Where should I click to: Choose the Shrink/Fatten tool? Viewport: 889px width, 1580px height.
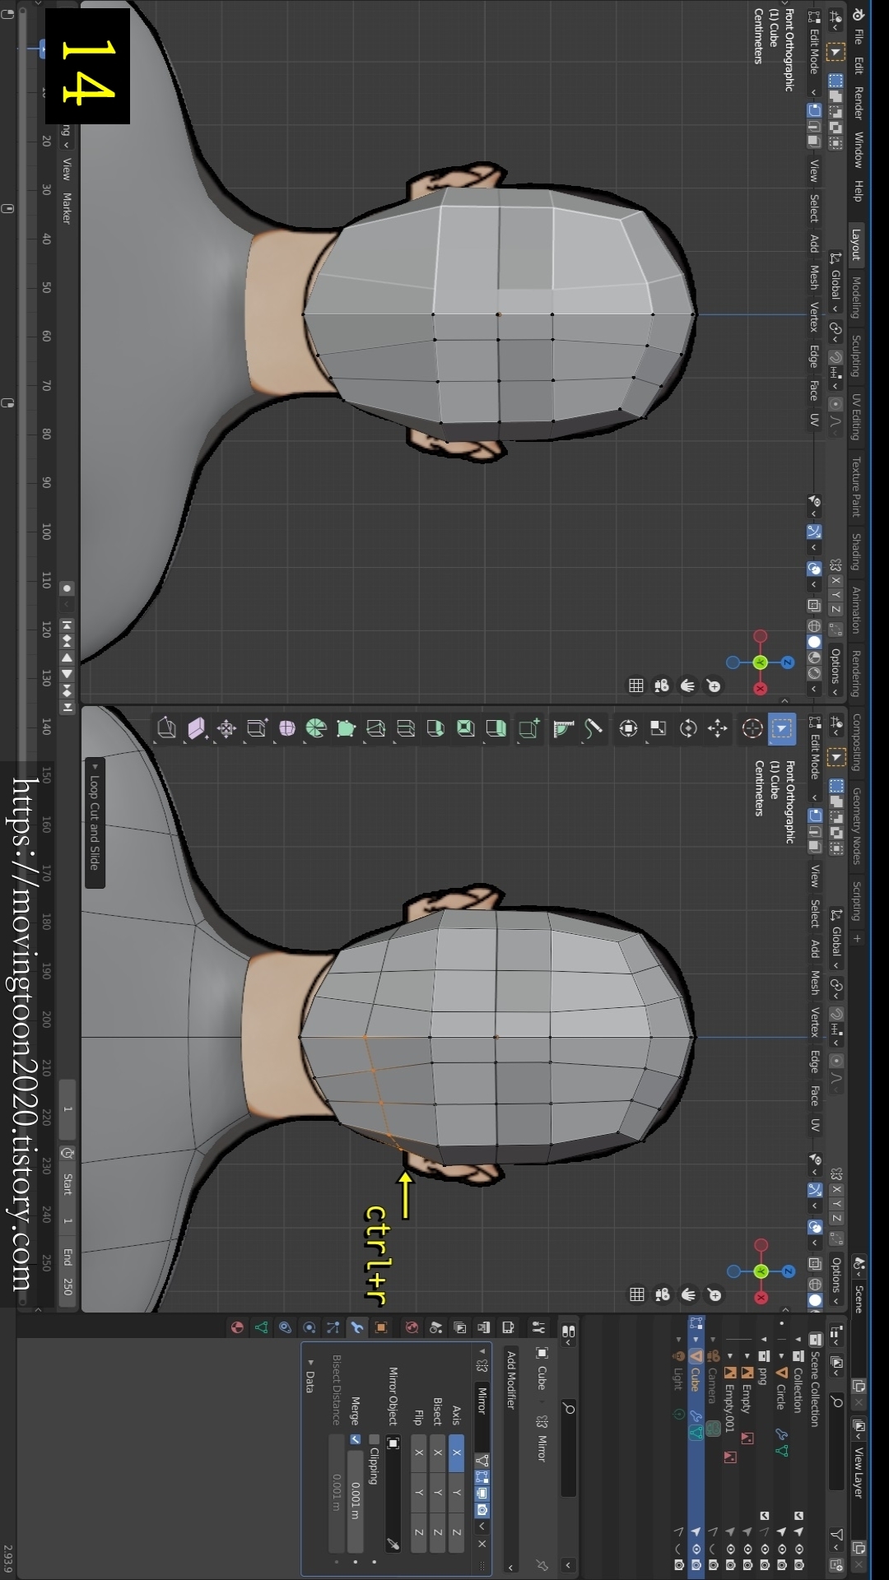pyautogui.click(x=226, y=728)
